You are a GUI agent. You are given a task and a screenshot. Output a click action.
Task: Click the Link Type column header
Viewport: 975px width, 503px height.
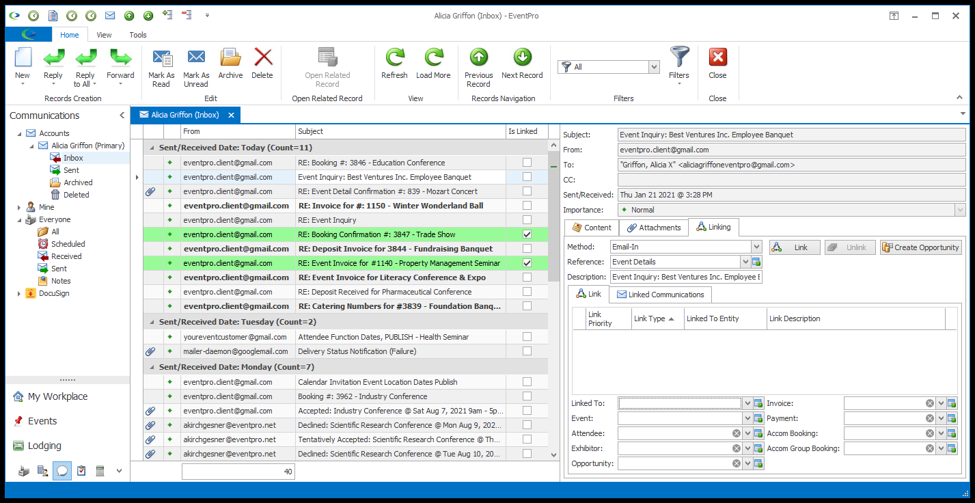pyautogui.click(x=657, y=318)
